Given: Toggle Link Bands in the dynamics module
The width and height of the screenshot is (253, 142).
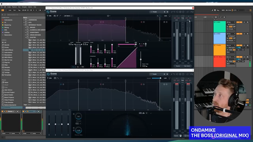Looking at the screenshot, I should 68,16.
